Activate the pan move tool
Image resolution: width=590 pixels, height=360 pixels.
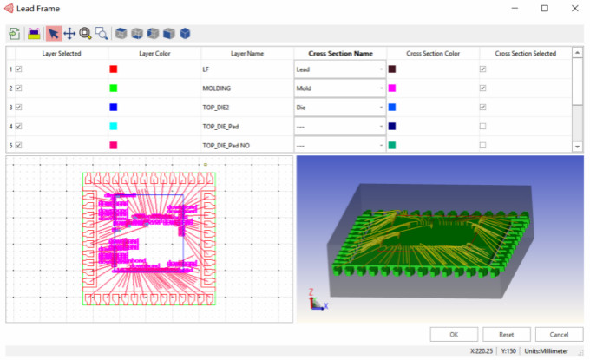(69, 34)
